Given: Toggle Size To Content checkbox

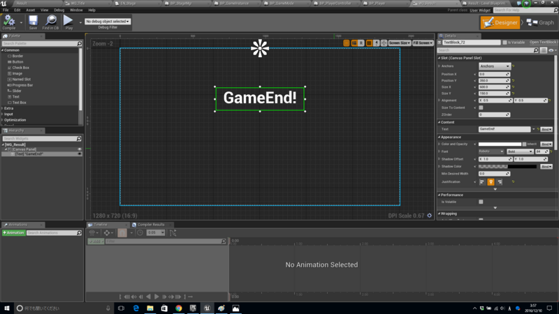Looking at the screenshot, I should [481, 107].
